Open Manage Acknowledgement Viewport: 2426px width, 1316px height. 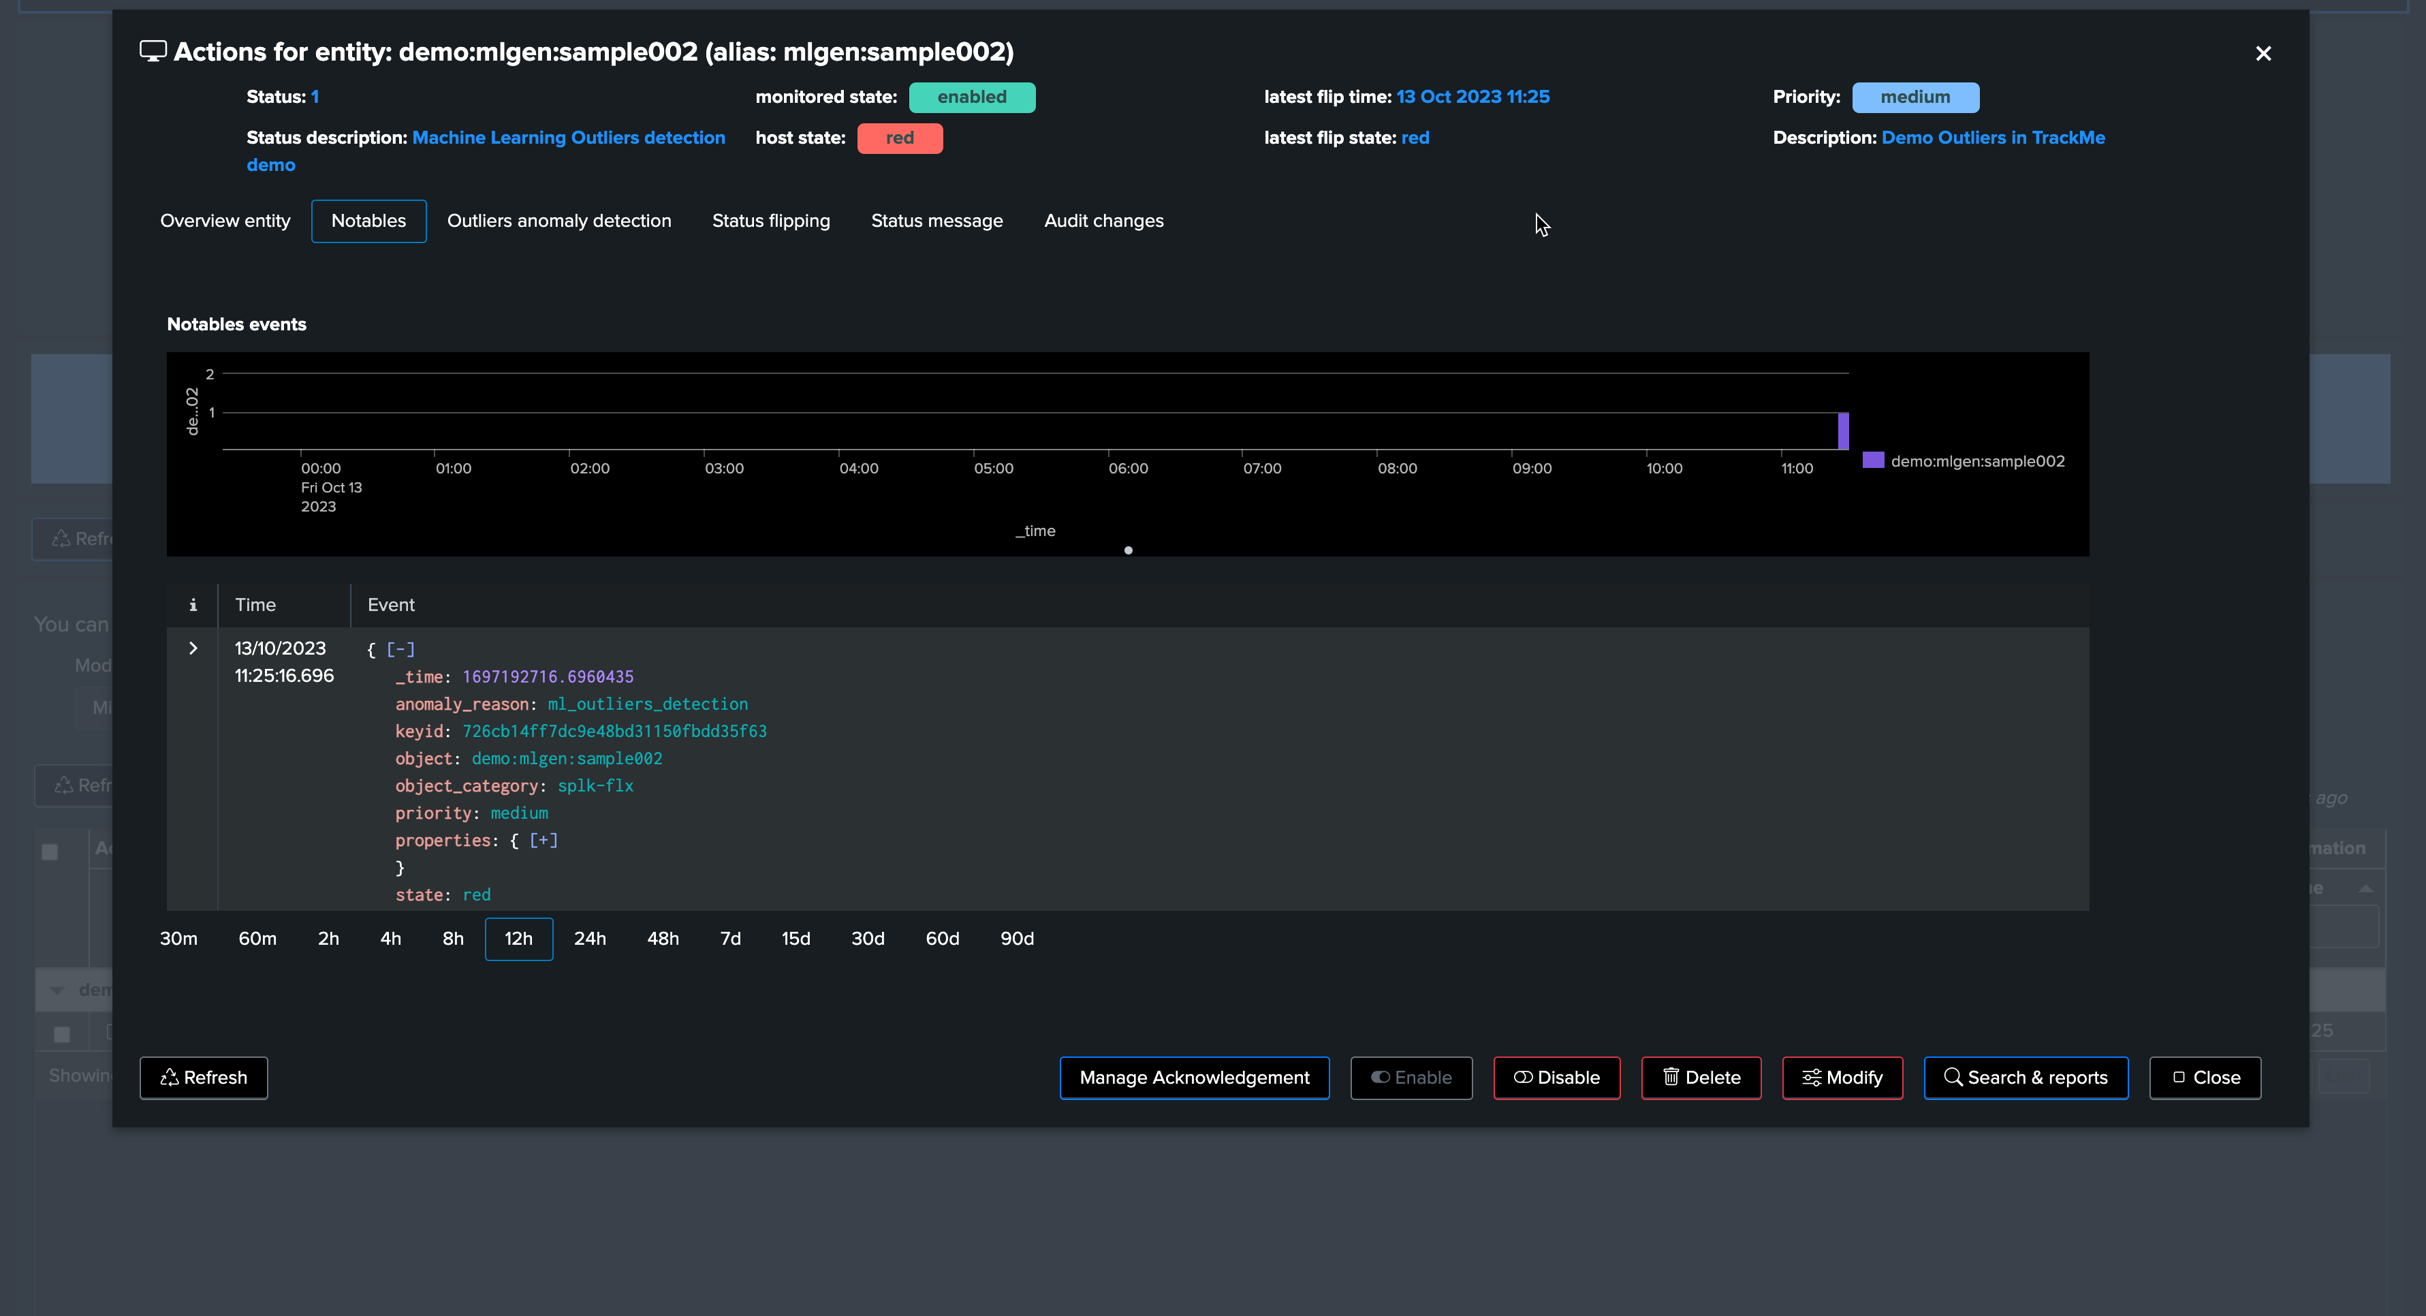[x=1194, y=1078]
